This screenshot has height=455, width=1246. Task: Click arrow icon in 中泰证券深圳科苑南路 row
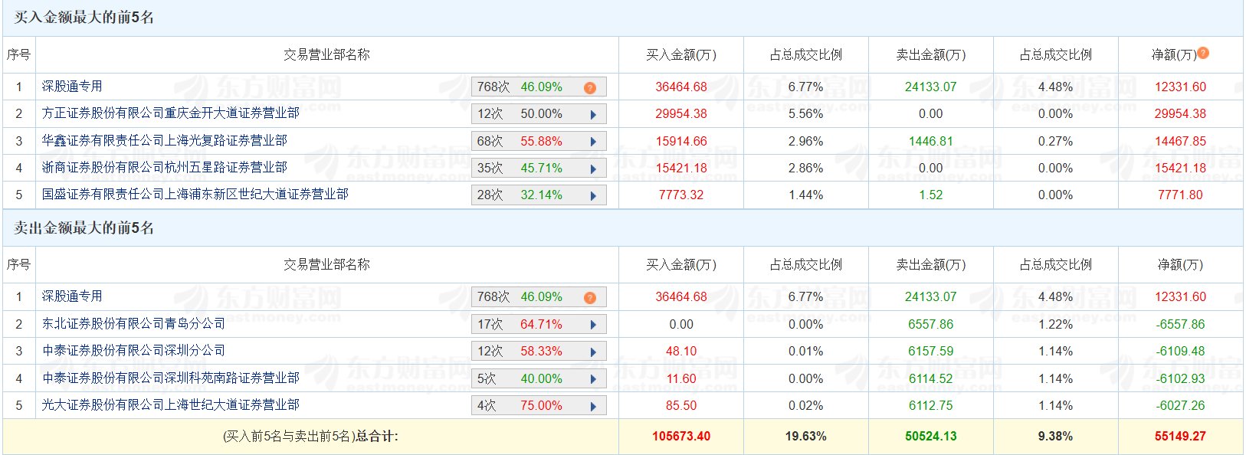(593, 379)
